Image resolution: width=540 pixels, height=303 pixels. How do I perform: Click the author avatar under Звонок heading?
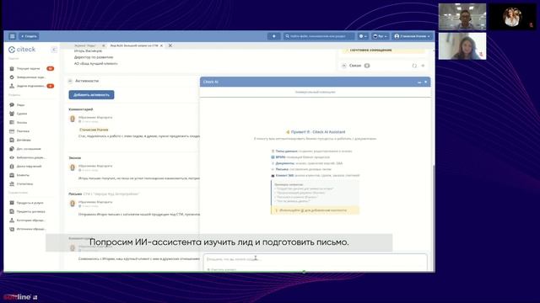click(73, 167)
